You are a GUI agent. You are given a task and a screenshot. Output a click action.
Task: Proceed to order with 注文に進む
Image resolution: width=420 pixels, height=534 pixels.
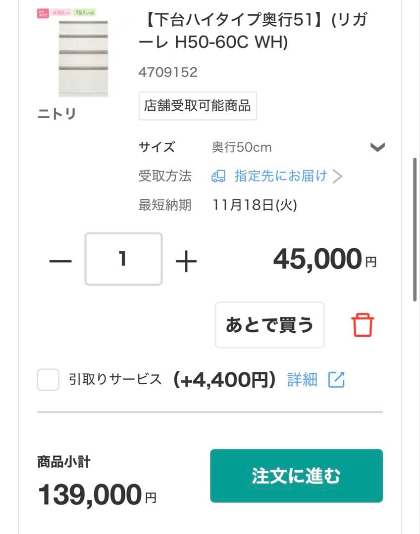[296, 476]
